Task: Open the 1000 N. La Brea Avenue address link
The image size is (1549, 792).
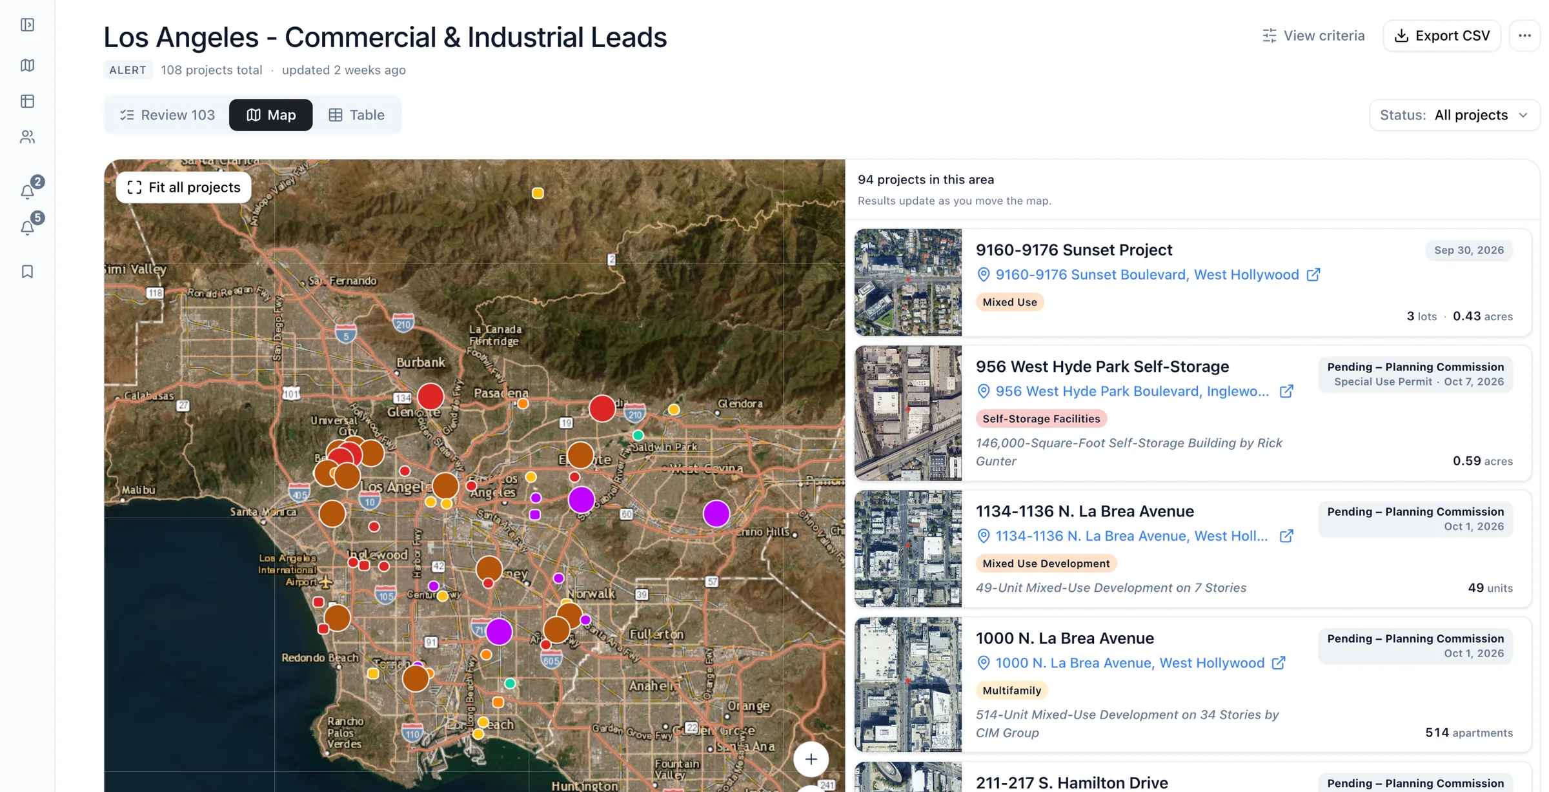Action: pos(1129,663)
